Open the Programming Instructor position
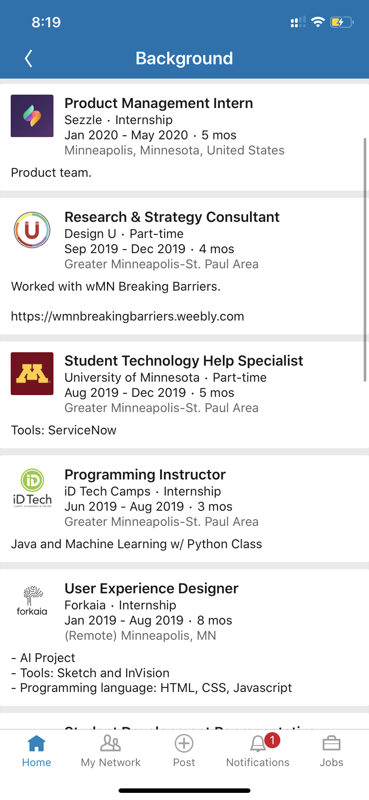Viewport: 369px width, 800px height. tap(145, 475)
